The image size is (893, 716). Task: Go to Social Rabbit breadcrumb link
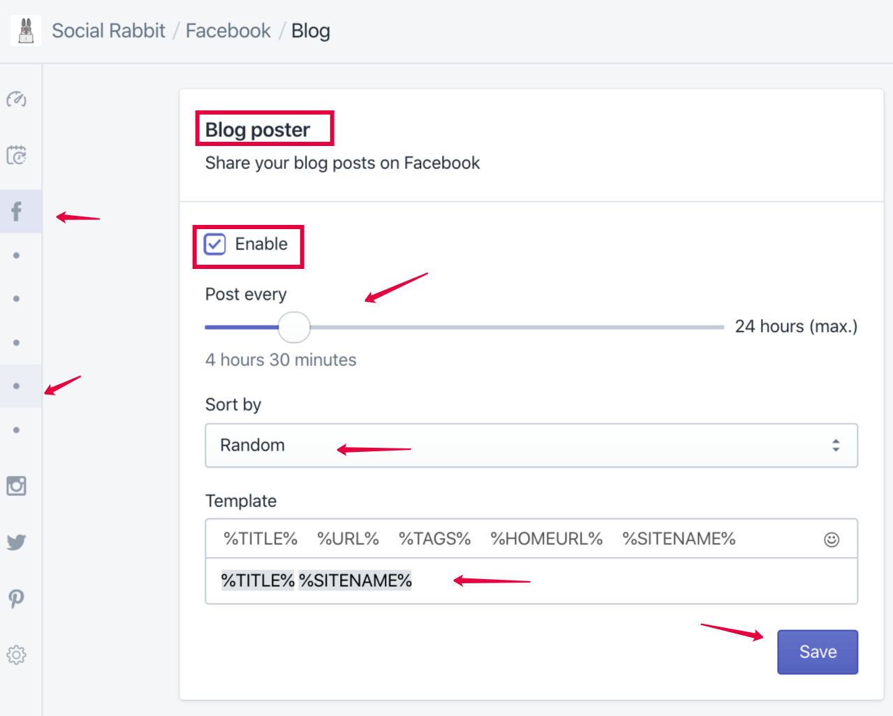(x=108, y=31)
